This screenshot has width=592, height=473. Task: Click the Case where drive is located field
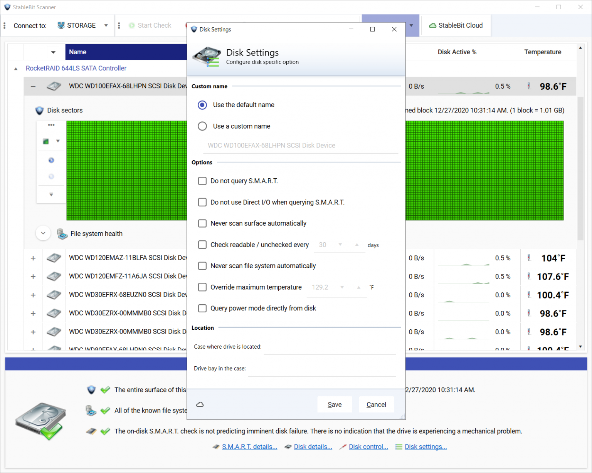330,347
